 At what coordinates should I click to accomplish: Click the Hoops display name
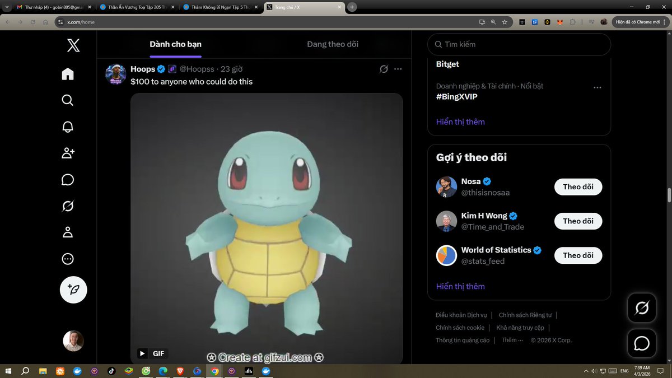(143, 69)
